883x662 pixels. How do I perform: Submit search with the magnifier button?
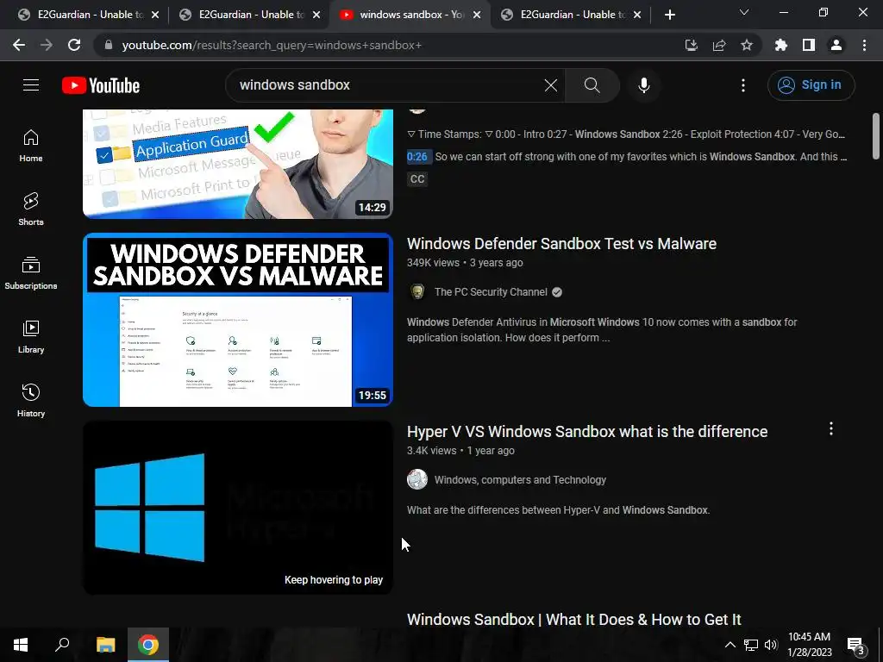coord(592,85)
